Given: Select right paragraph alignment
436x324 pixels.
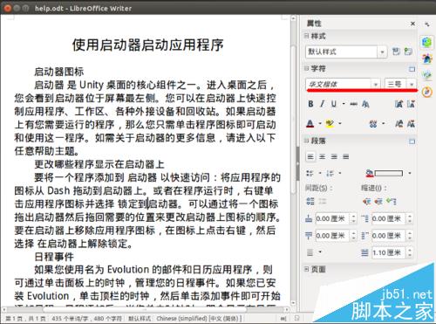Looking at the screenshot, I should tap(334, 157).
